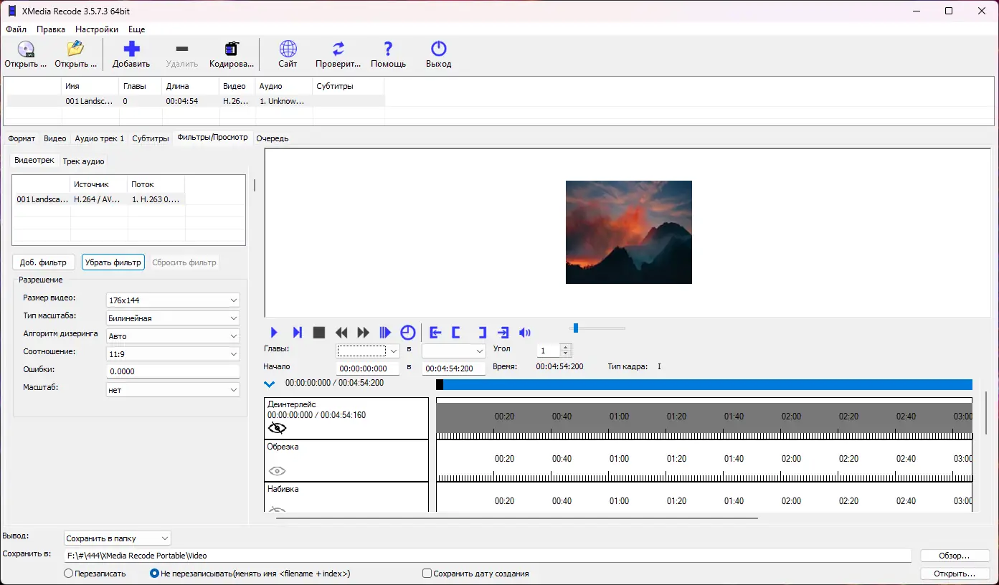999x585 pixels.
Task: Open the Site (Сайт) globe icon
Action: coord(288,49)
